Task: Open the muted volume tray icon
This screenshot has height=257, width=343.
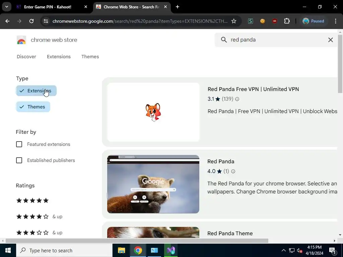Action: point(300,250)
